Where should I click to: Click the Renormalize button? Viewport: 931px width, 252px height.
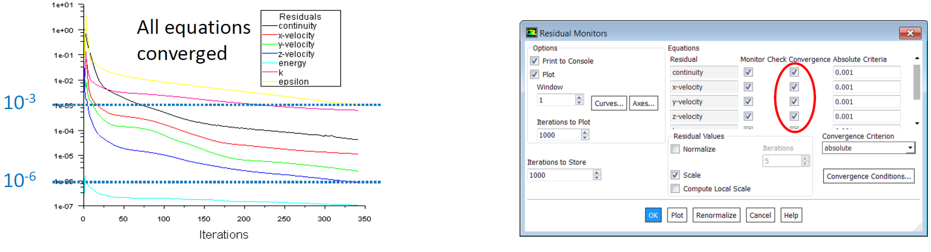pyautogui.click(x=716, y=215)
